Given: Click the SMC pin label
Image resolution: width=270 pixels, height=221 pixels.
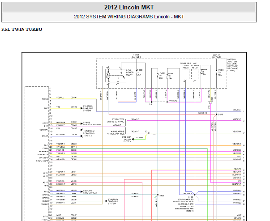Looking at the screenshot, I should click(x=46, y=108).
